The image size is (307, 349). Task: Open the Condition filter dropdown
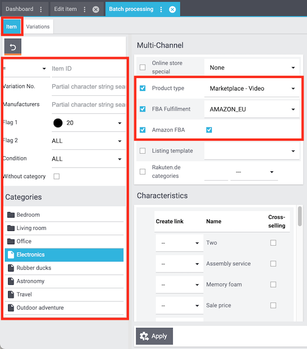point(87,159)
